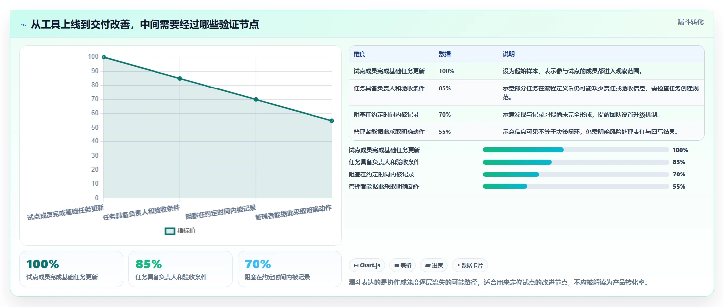Viewport: 724px width, 307px height.
Task: Select the 数据 table column header
Action: coord(445,54)
